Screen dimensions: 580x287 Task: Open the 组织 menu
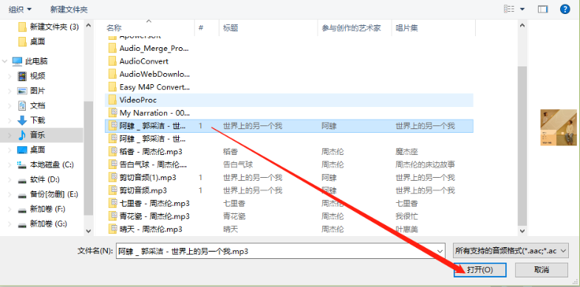pos(20,10)
